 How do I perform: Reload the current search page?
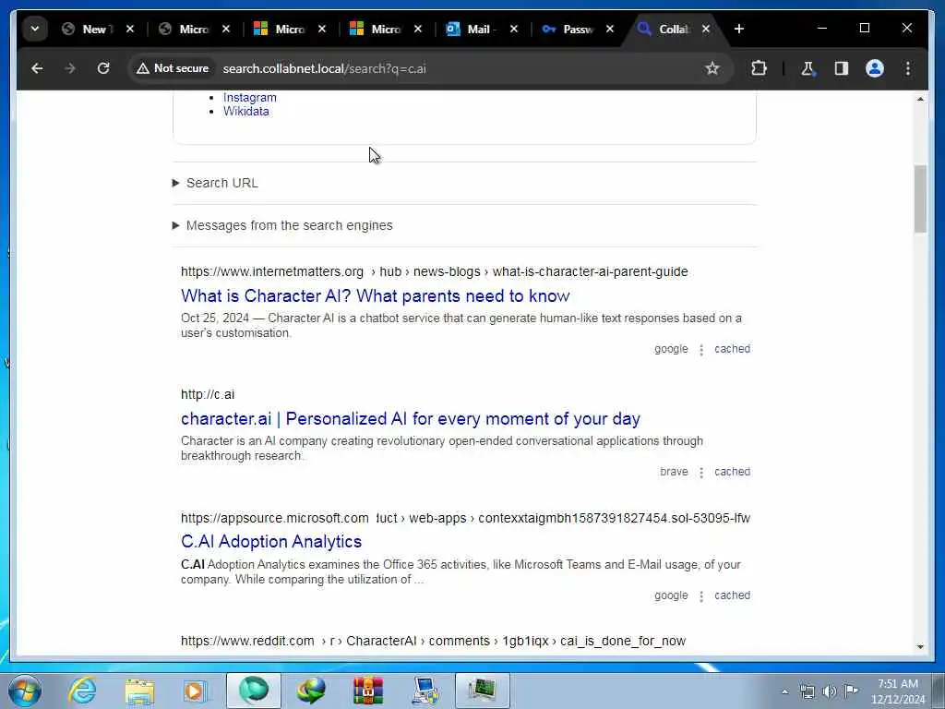point(103,68)
